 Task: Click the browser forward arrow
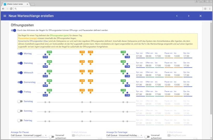pos(7,9)
